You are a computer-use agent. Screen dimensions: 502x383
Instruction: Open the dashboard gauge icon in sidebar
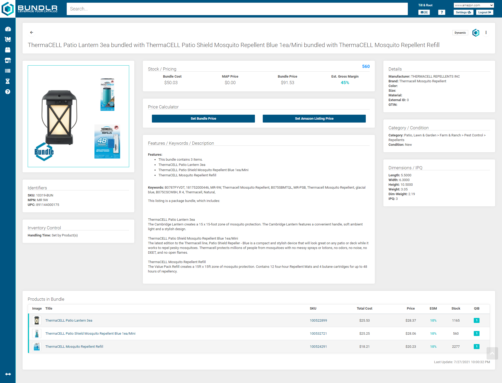[x=8, y=29]
